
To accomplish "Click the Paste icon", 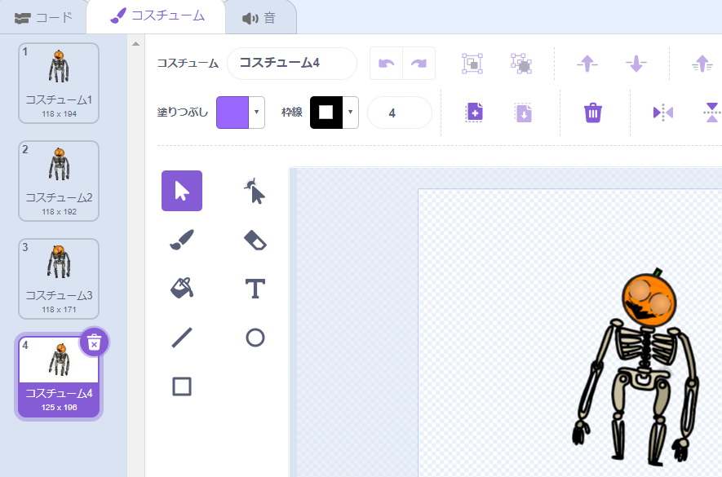I will point(524,113).
